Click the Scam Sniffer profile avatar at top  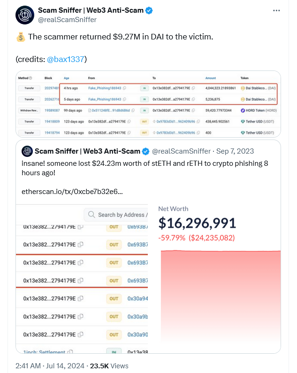25,15
